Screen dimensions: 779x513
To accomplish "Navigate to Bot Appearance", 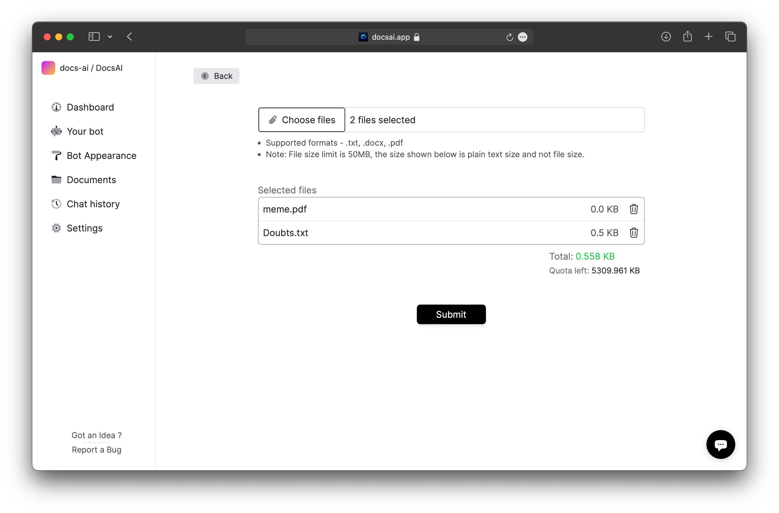I will pos(101,155).
